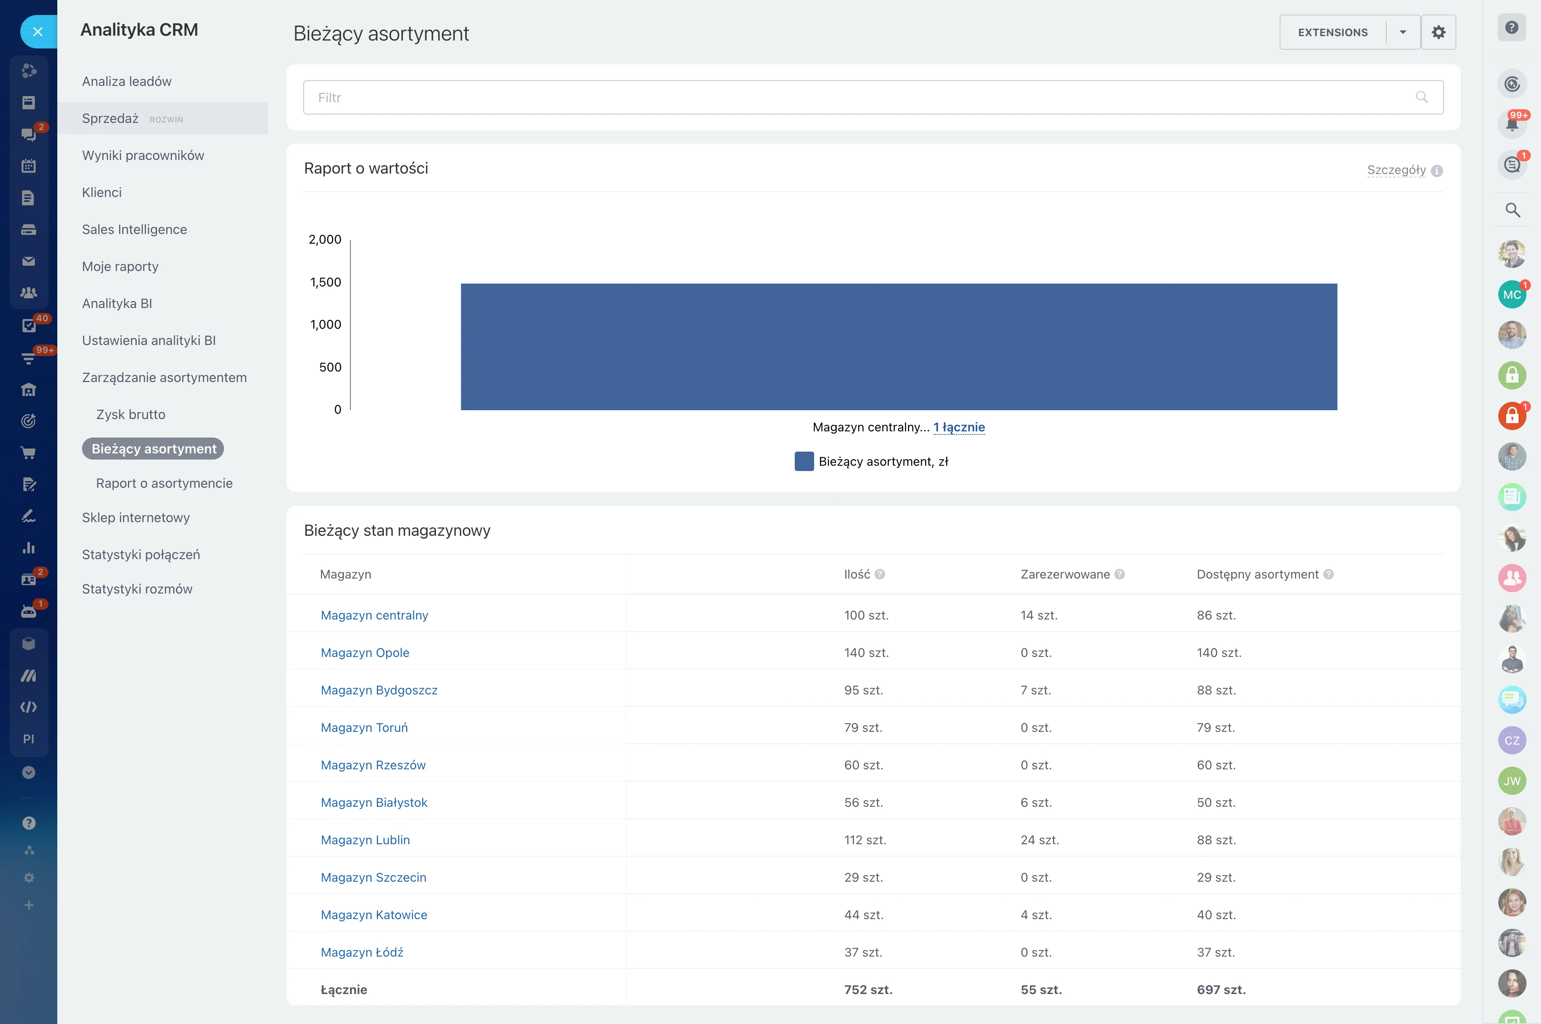Open the robot icon with badge 1
The width and height of the screenshot is (1541, 1024).
coord(28,611)
